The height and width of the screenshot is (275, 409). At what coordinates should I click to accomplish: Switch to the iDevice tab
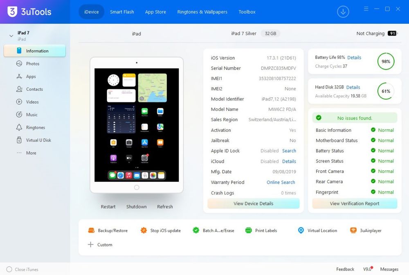click(92, 12)
